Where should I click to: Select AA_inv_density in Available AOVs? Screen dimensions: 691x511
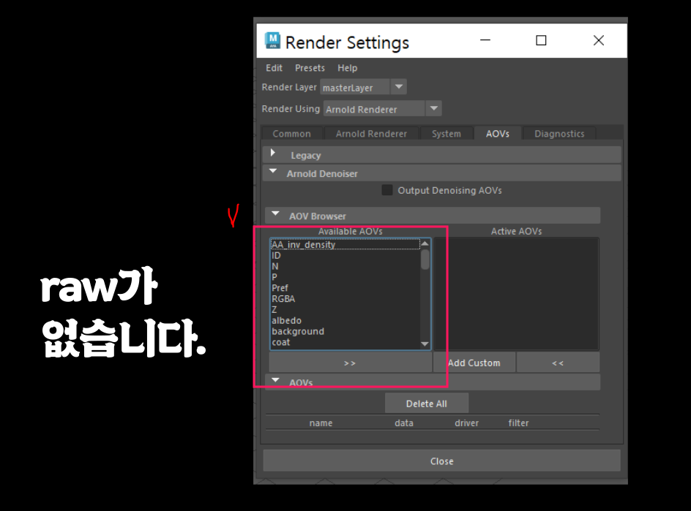pyautogui.click(x=345, y=245)
